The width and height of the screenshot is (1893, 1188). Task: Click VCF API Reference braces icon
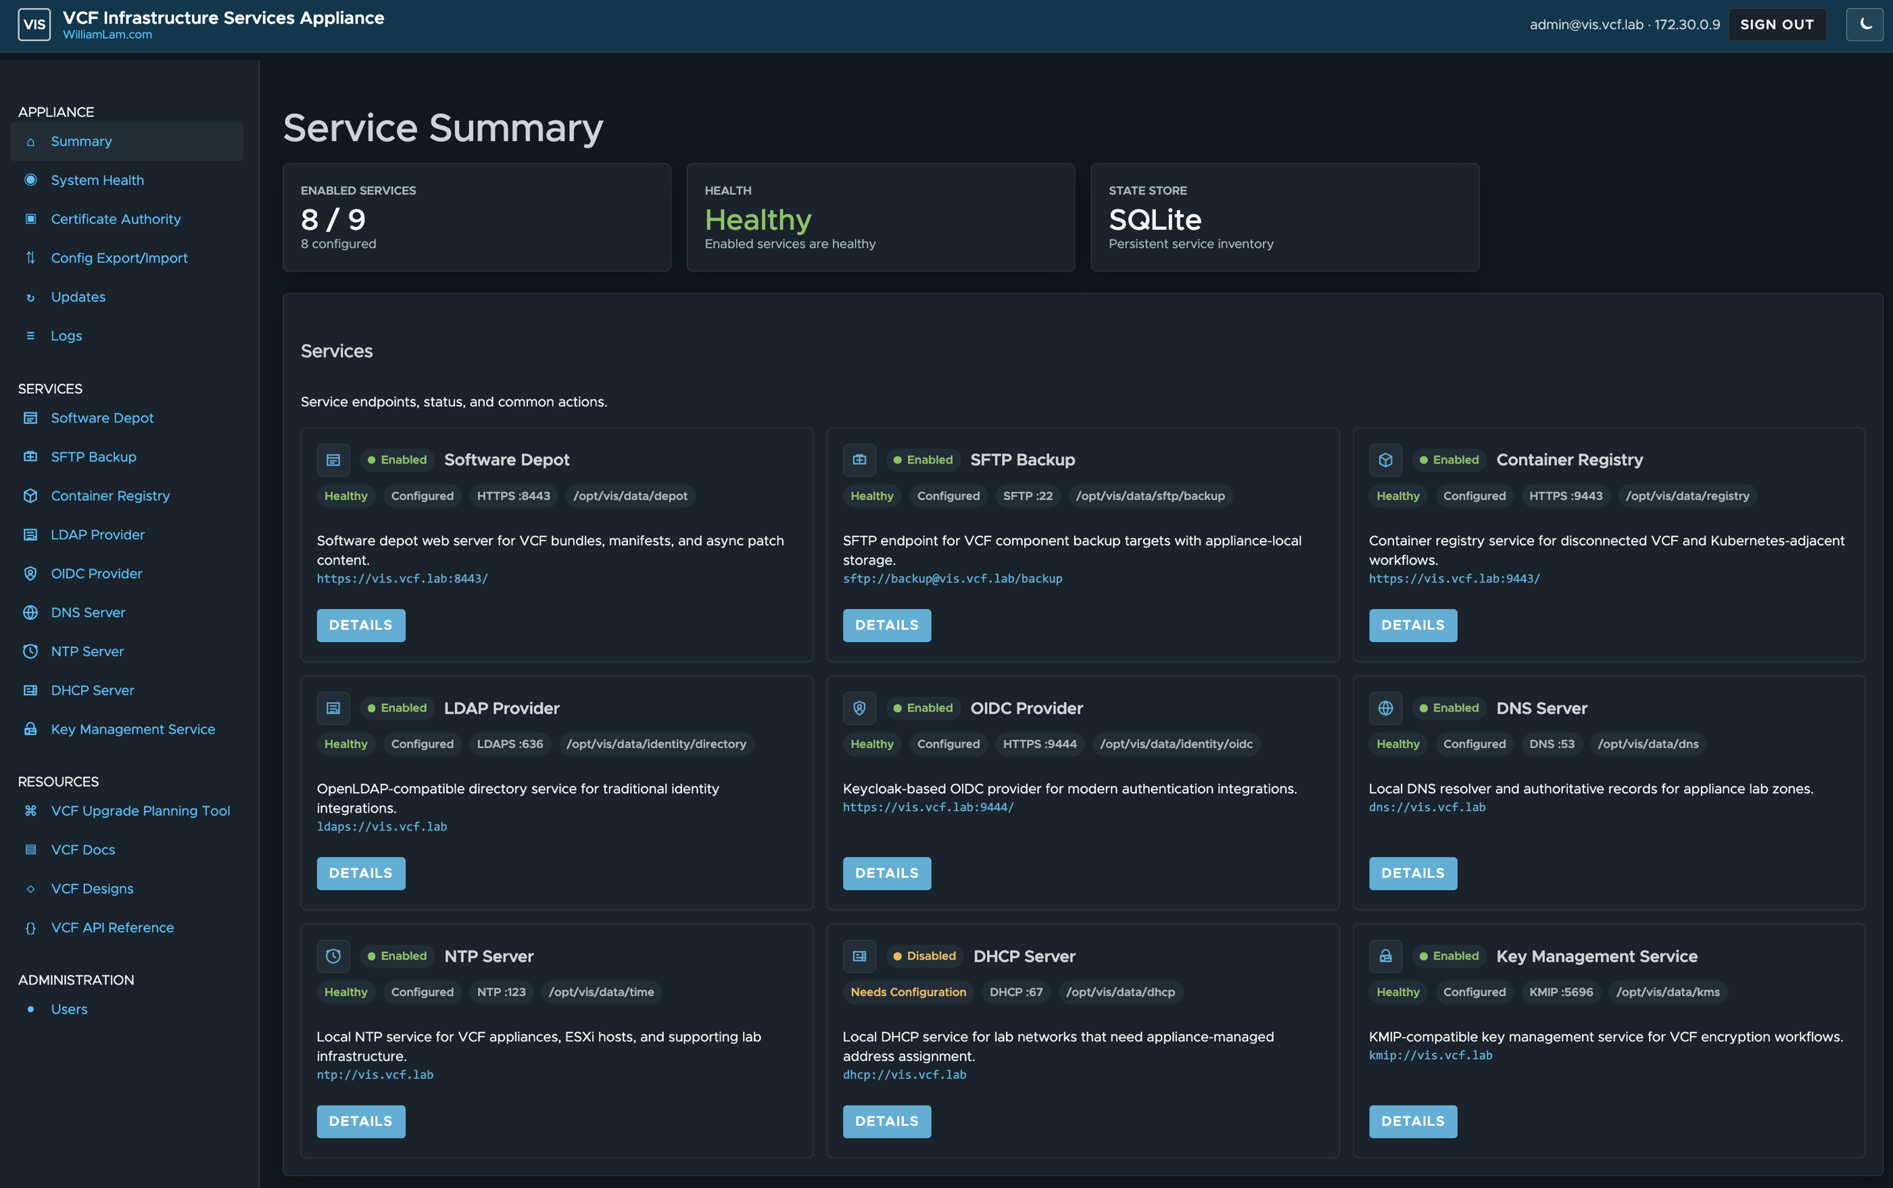(x=30, y=928)
